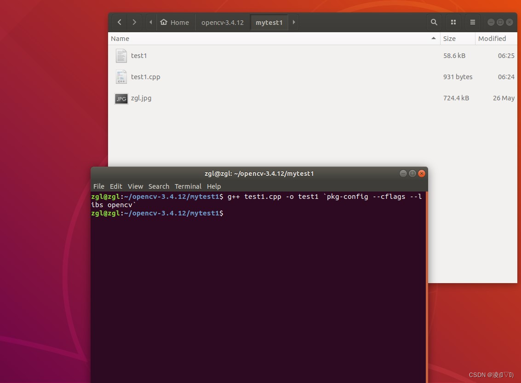Screen dimensions: 521x383
Task: Open the terminal File menu
Action: [99, 186]
